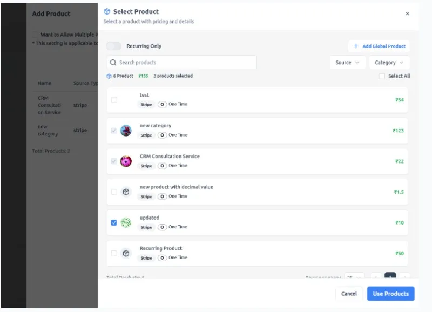
Task: Open the Category filter dropdown
Action: pos(389,63)
